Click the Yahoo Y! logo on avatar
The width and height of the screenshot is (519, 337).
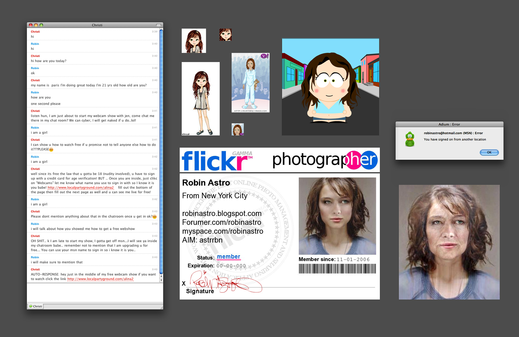point(265,56)
